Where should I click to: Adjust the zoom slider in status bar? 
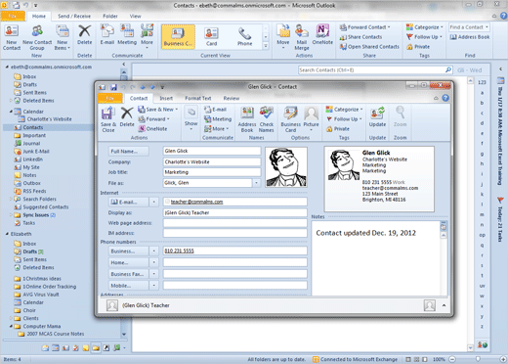(x=478, y=359)
